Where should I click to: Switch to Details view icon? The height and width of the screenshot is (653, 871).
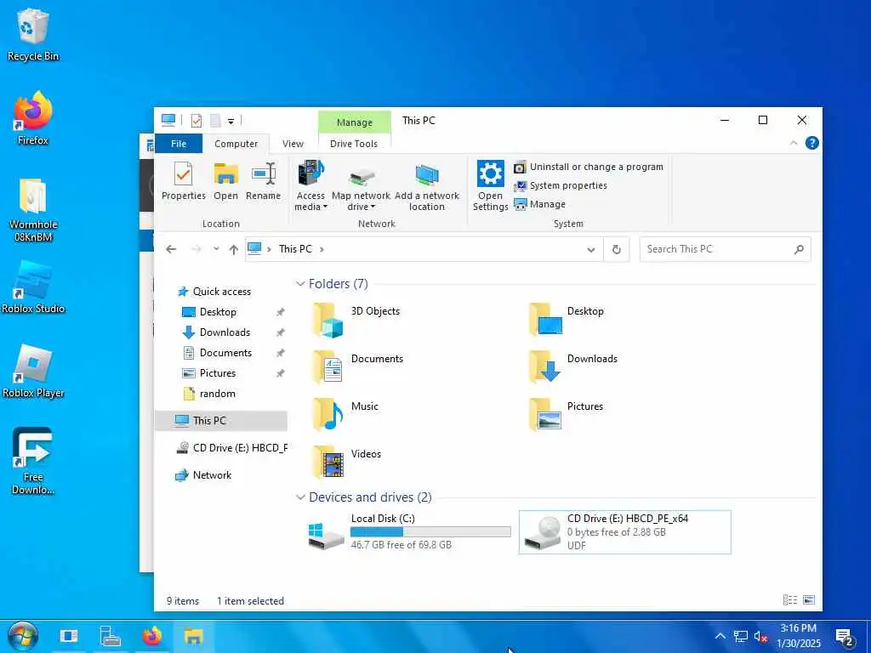pos(790,599)
